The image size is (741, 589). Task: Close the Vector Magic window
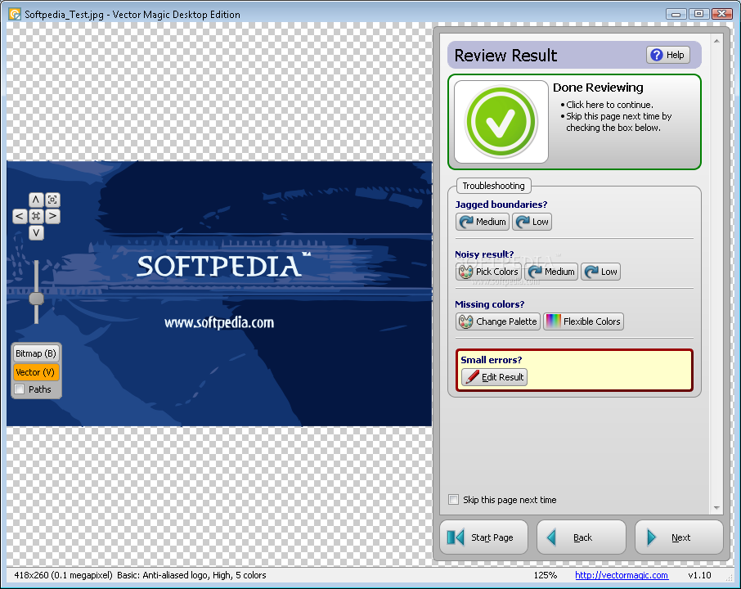721,14
